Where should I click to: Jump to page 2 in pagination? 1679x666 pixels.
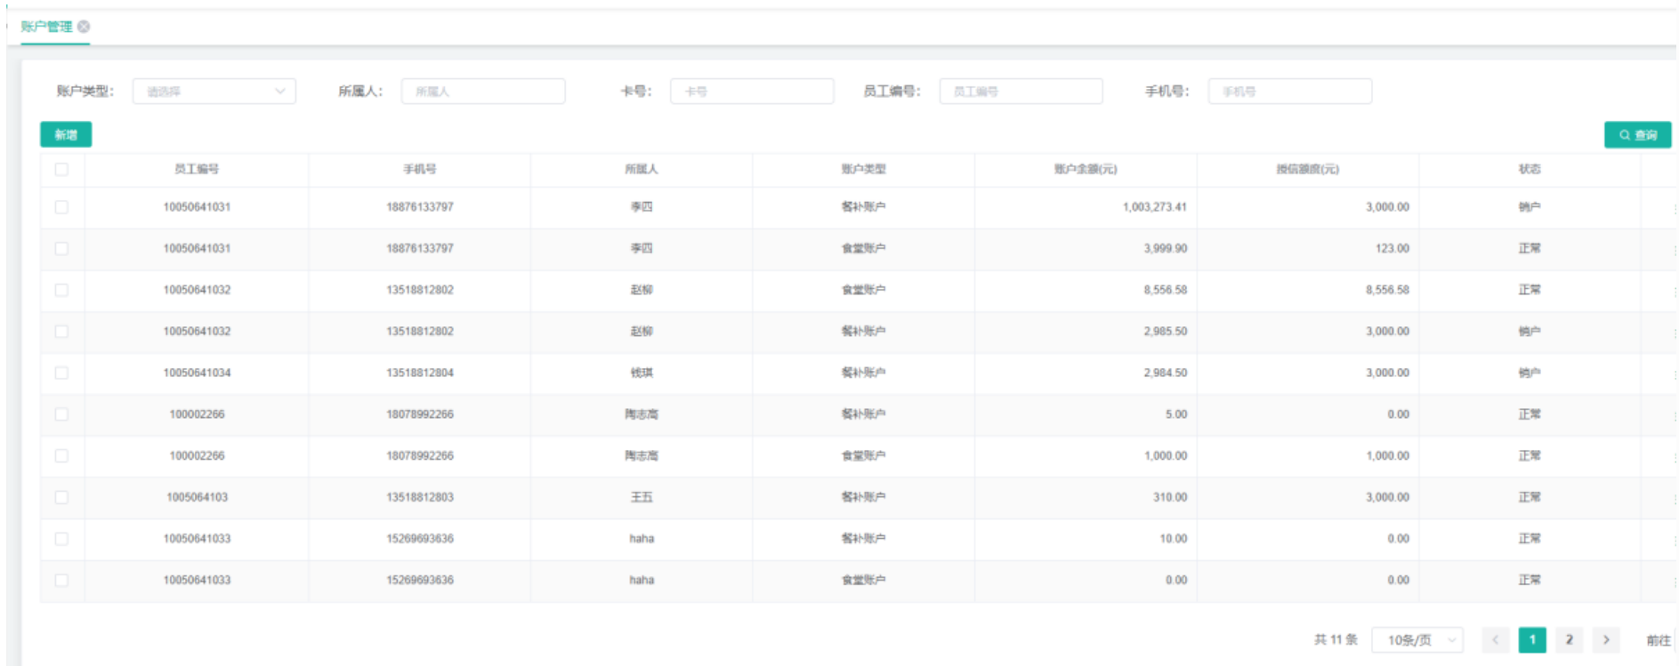tap(1569, 640)
